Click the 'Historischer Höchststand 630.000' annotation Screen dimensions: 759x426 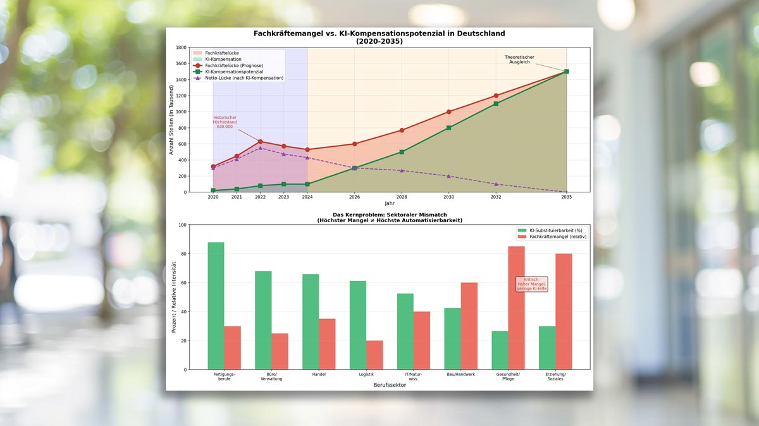tap(225, 122)
